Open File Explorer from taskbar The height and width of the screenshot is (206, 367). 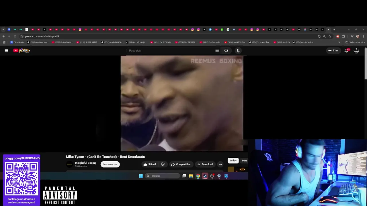pyautogui.click(x=191, y=176)
